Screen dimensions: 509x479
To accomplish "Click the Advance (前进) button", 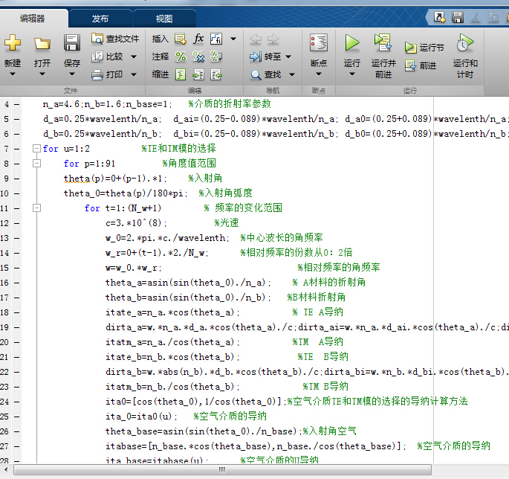I will (x=421, y=65).
